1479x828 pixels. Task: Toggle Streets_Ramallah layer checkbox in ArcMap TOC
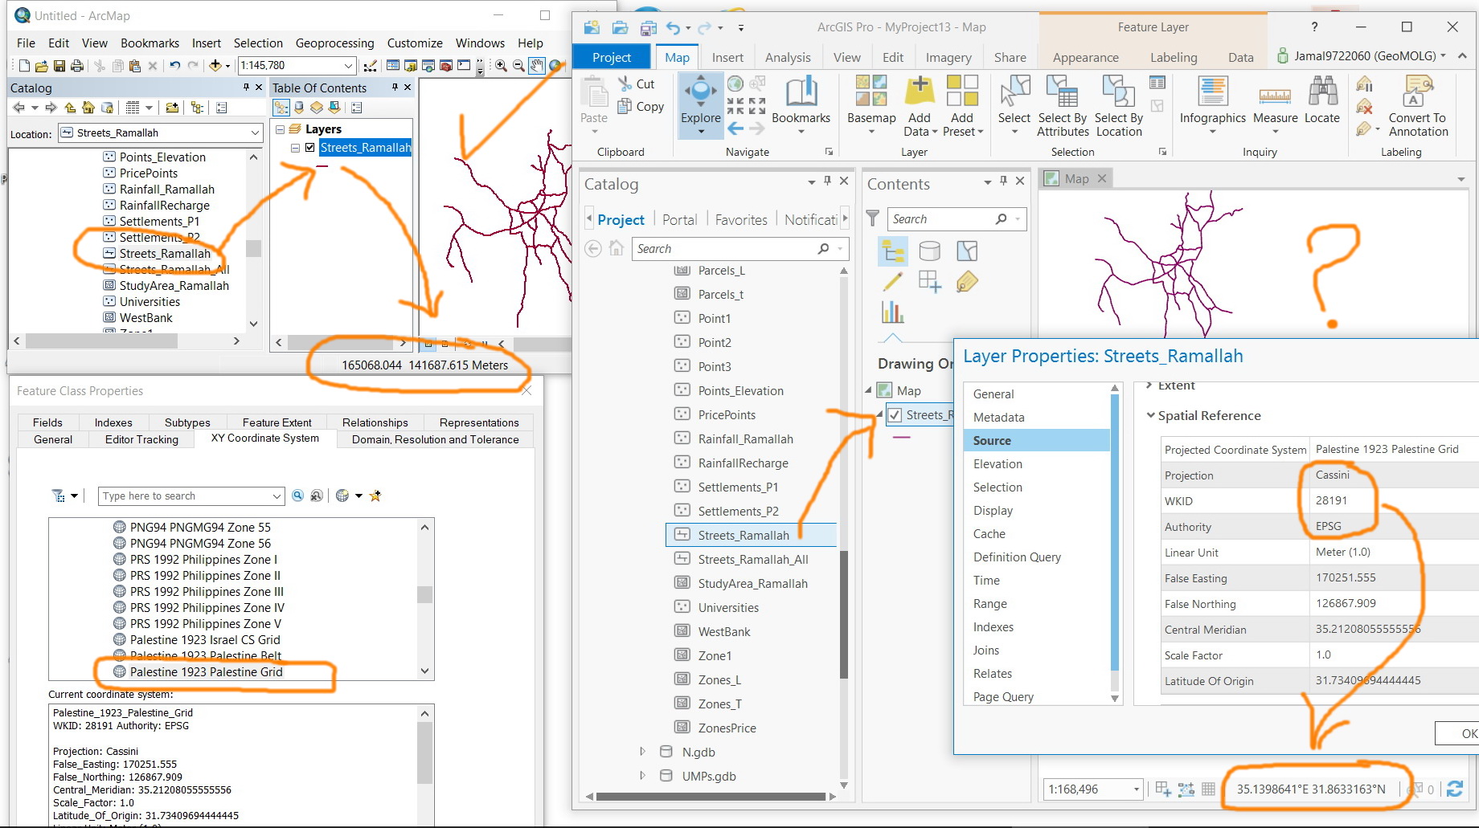310,148
